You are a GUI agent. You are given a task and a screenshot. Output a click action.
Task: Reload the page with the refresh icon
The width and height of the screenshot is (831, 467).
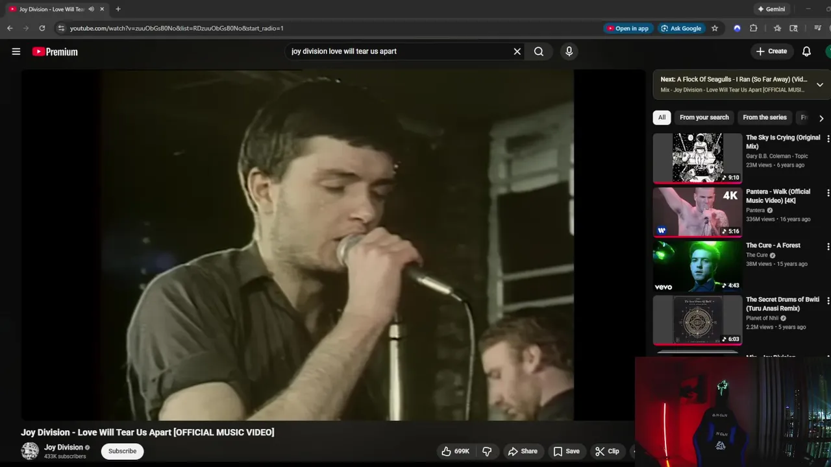coord(42,28)
